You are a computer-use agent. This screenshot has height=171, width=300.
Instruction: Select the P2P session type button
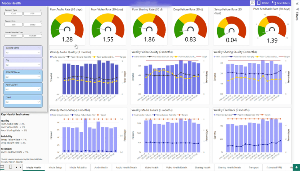[x=32, y=13]
